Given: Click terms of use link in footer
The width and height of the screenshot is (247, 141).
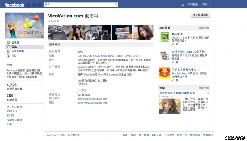Looking at the screenshot, I should pyautogui.click(x=195, y=135).
